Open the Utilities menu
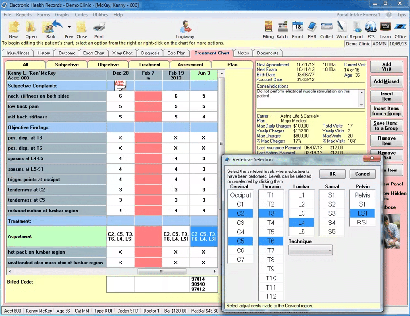410x316 pixels. pyautogui.click(x=100, y=15)
